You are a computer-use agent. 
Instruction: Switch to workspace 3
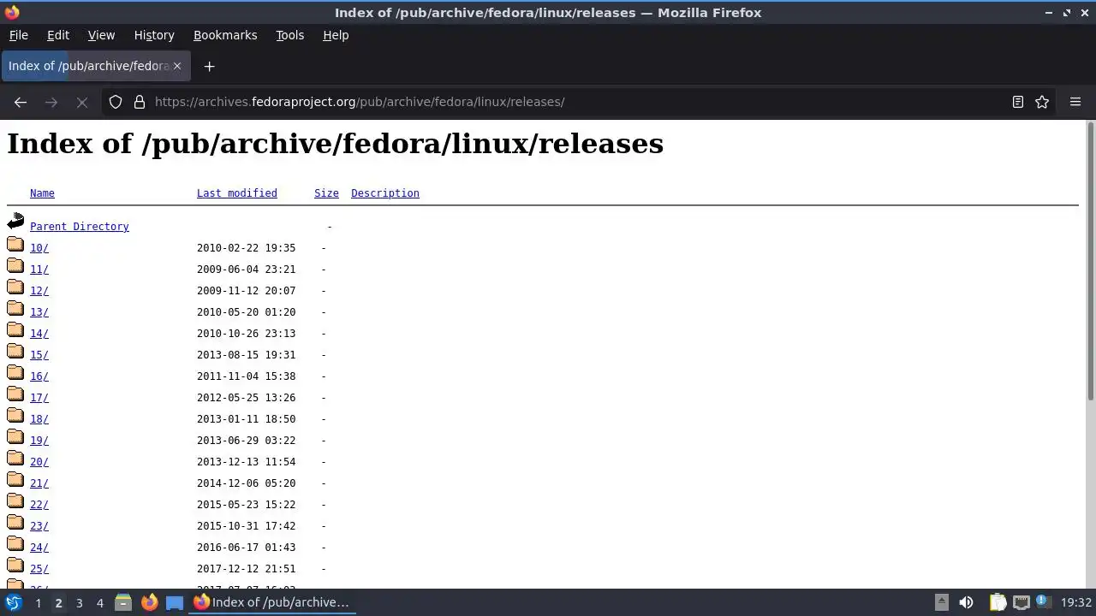pos(79,602)
